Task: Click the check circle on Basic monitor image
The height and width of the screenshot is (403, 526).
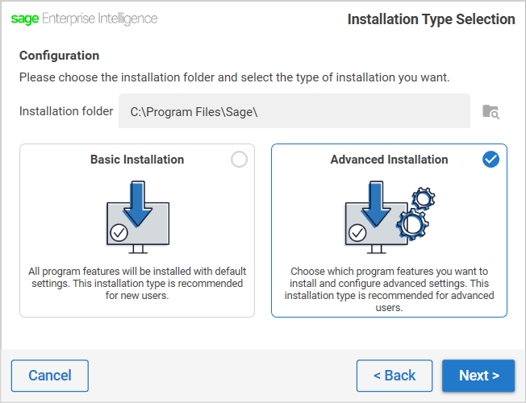Action: pyautogui.click(x=119, y=233)
